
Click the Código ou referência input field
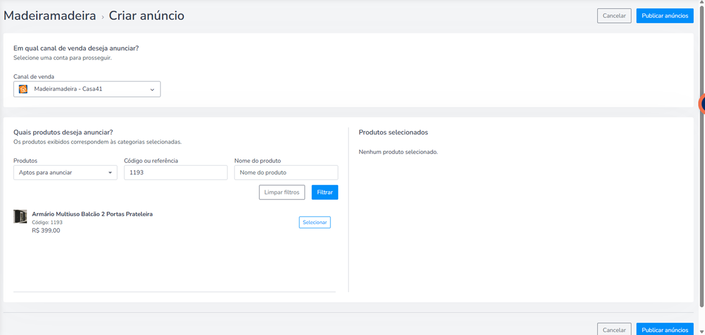tap(175, 172)
